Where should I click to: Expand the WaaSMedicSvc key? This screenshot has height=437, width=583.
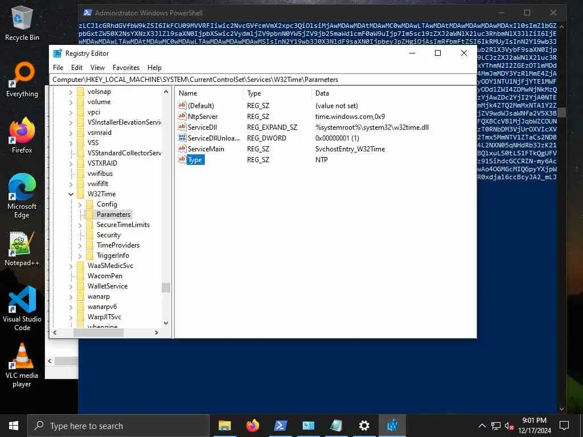click(x=71, y=266)
